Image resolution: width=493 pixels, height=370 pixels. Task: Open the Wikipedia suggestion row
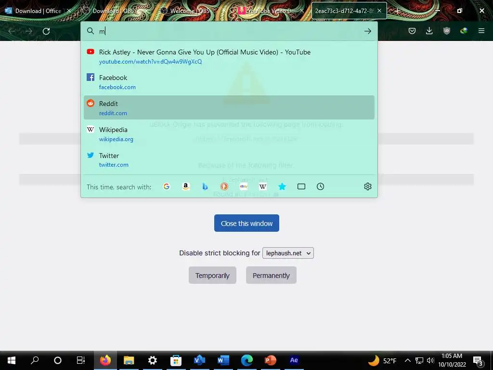(x=229, y=134)
